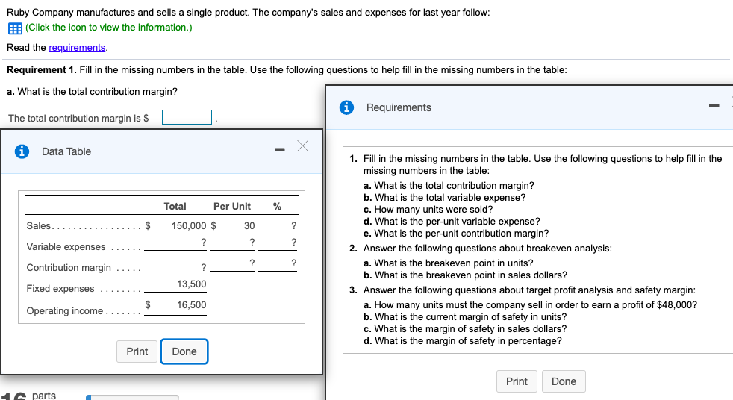Click the Total column header
733x400 pixels.
click(175, 206)
